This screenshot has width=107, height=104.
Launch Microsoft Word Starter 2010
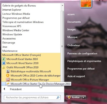pyautogui.click(x=22, y=63)
